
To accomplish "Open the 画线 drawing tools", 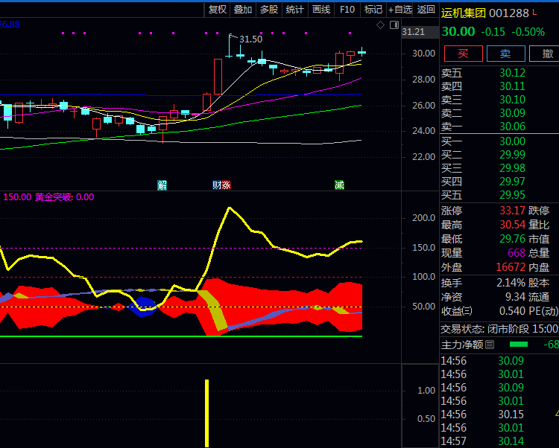I will pyautogui.click(x=321, y=10).
